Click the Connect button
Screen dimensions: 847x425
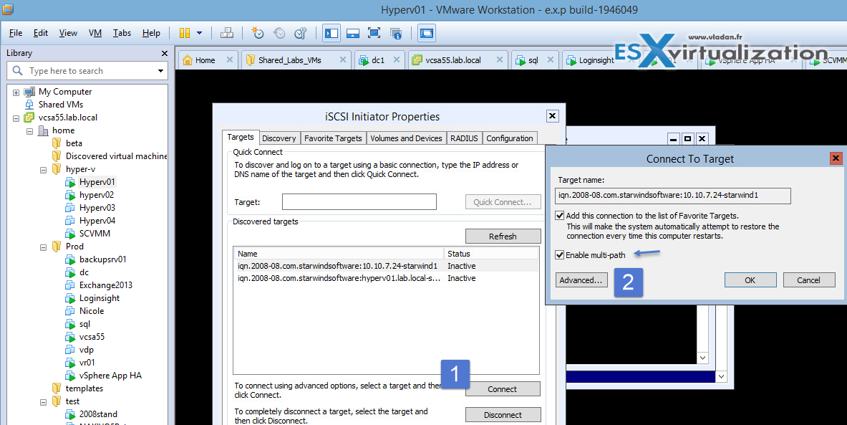pyautogui.click(x=503, y=388)
